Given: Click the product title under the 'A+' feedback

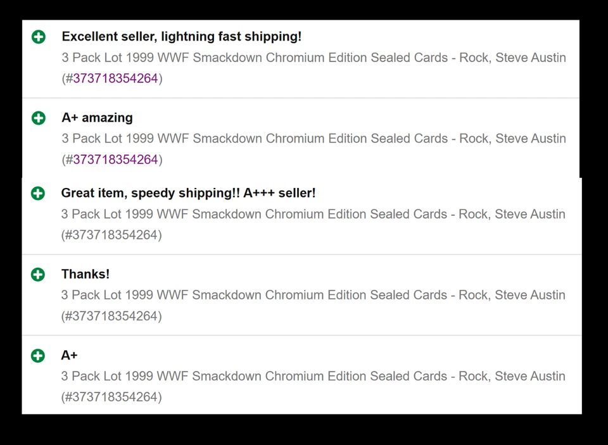Looking at the screenshot, I should (x=313, y=375).
